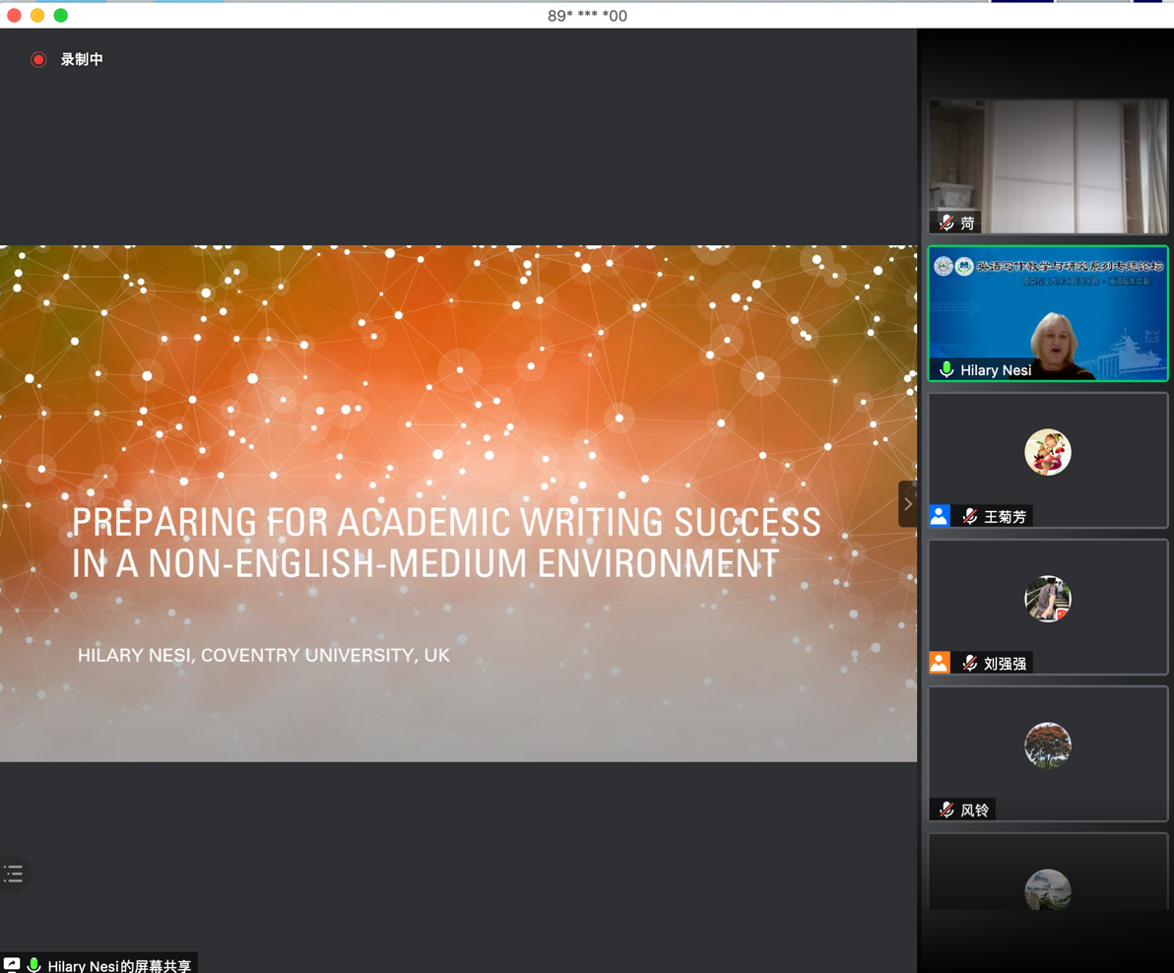Screen dimensions: 1174x973
Task: Click the orange user badge beside 刘强强
Action: pyautogui.click(x=940, y=662)
